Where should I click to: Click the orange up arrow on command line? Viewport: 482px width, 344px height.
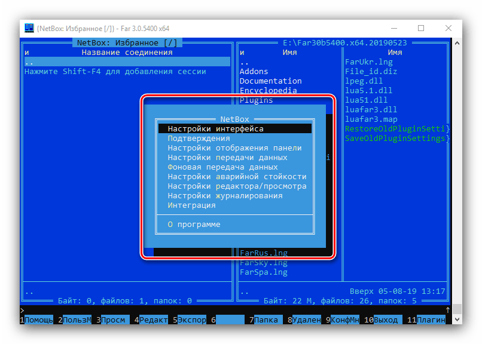pos(448,310)
